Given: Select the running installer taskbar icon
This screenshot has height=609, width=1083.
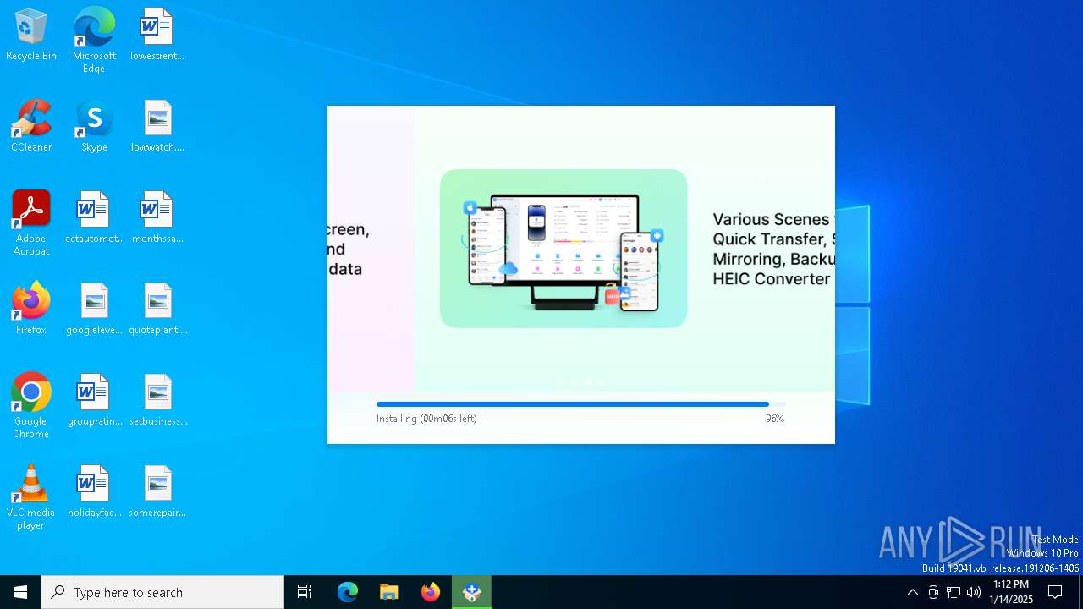Looking at the screenshot, I should point(472,592).
